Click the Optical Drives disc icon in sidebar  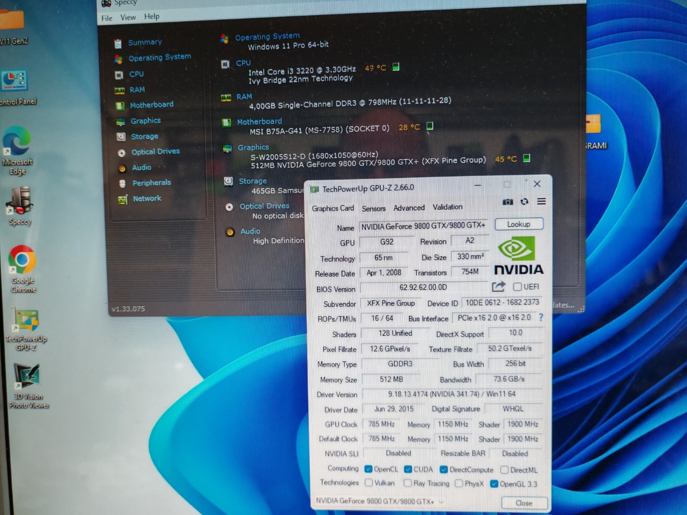click(x=122, y=153)
